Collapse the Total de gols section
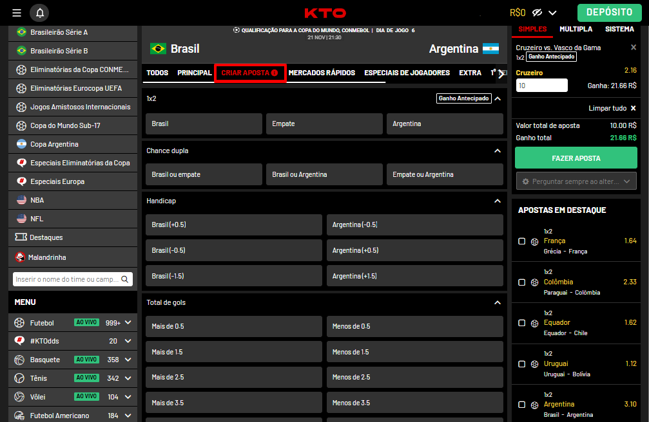This screenshot has height=422, width=649. click(x=498, y=302)
